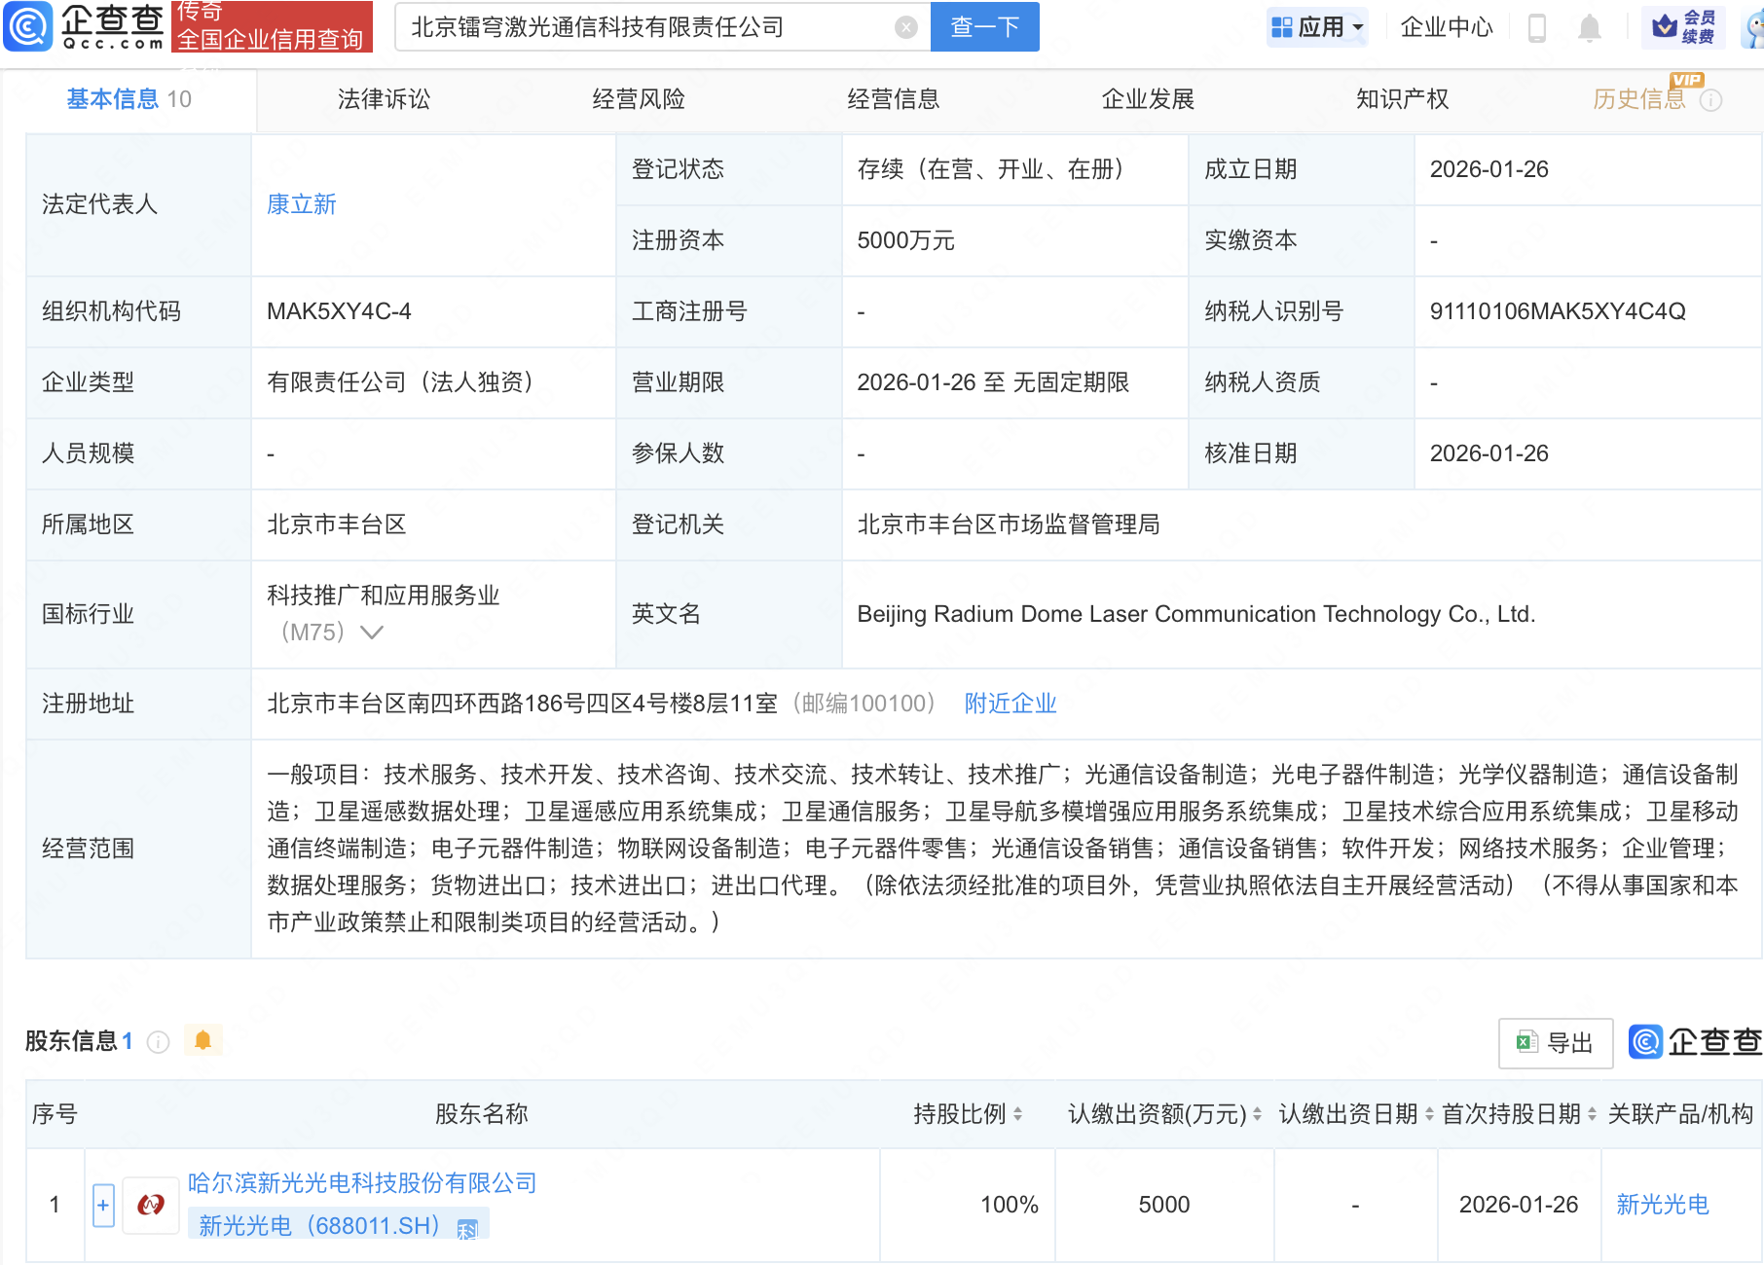This screenshot has height=1265, width=1764.
Task: Click the 查一下 search button
Action: coord(984,27)
